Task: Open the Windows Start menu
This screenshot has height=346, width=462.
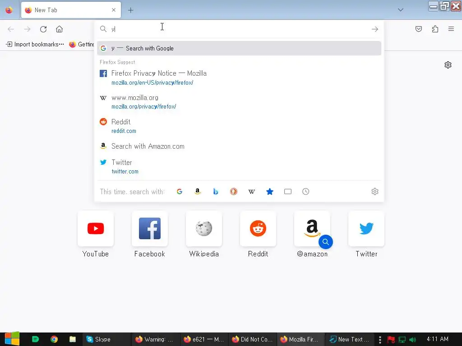Action: click(12, 339)
